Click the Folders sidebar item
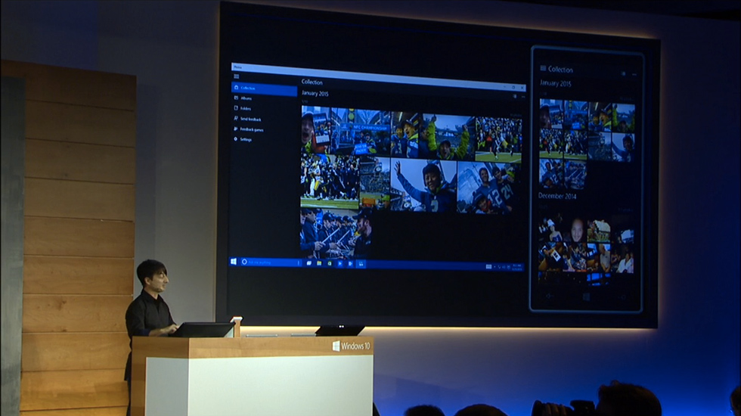 [246, 109]
